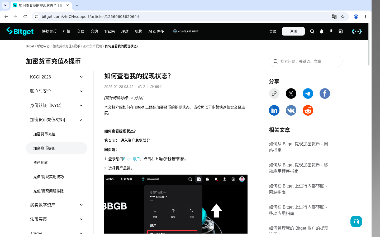Open AI & 更多 menu in navigation

[156, 31]
